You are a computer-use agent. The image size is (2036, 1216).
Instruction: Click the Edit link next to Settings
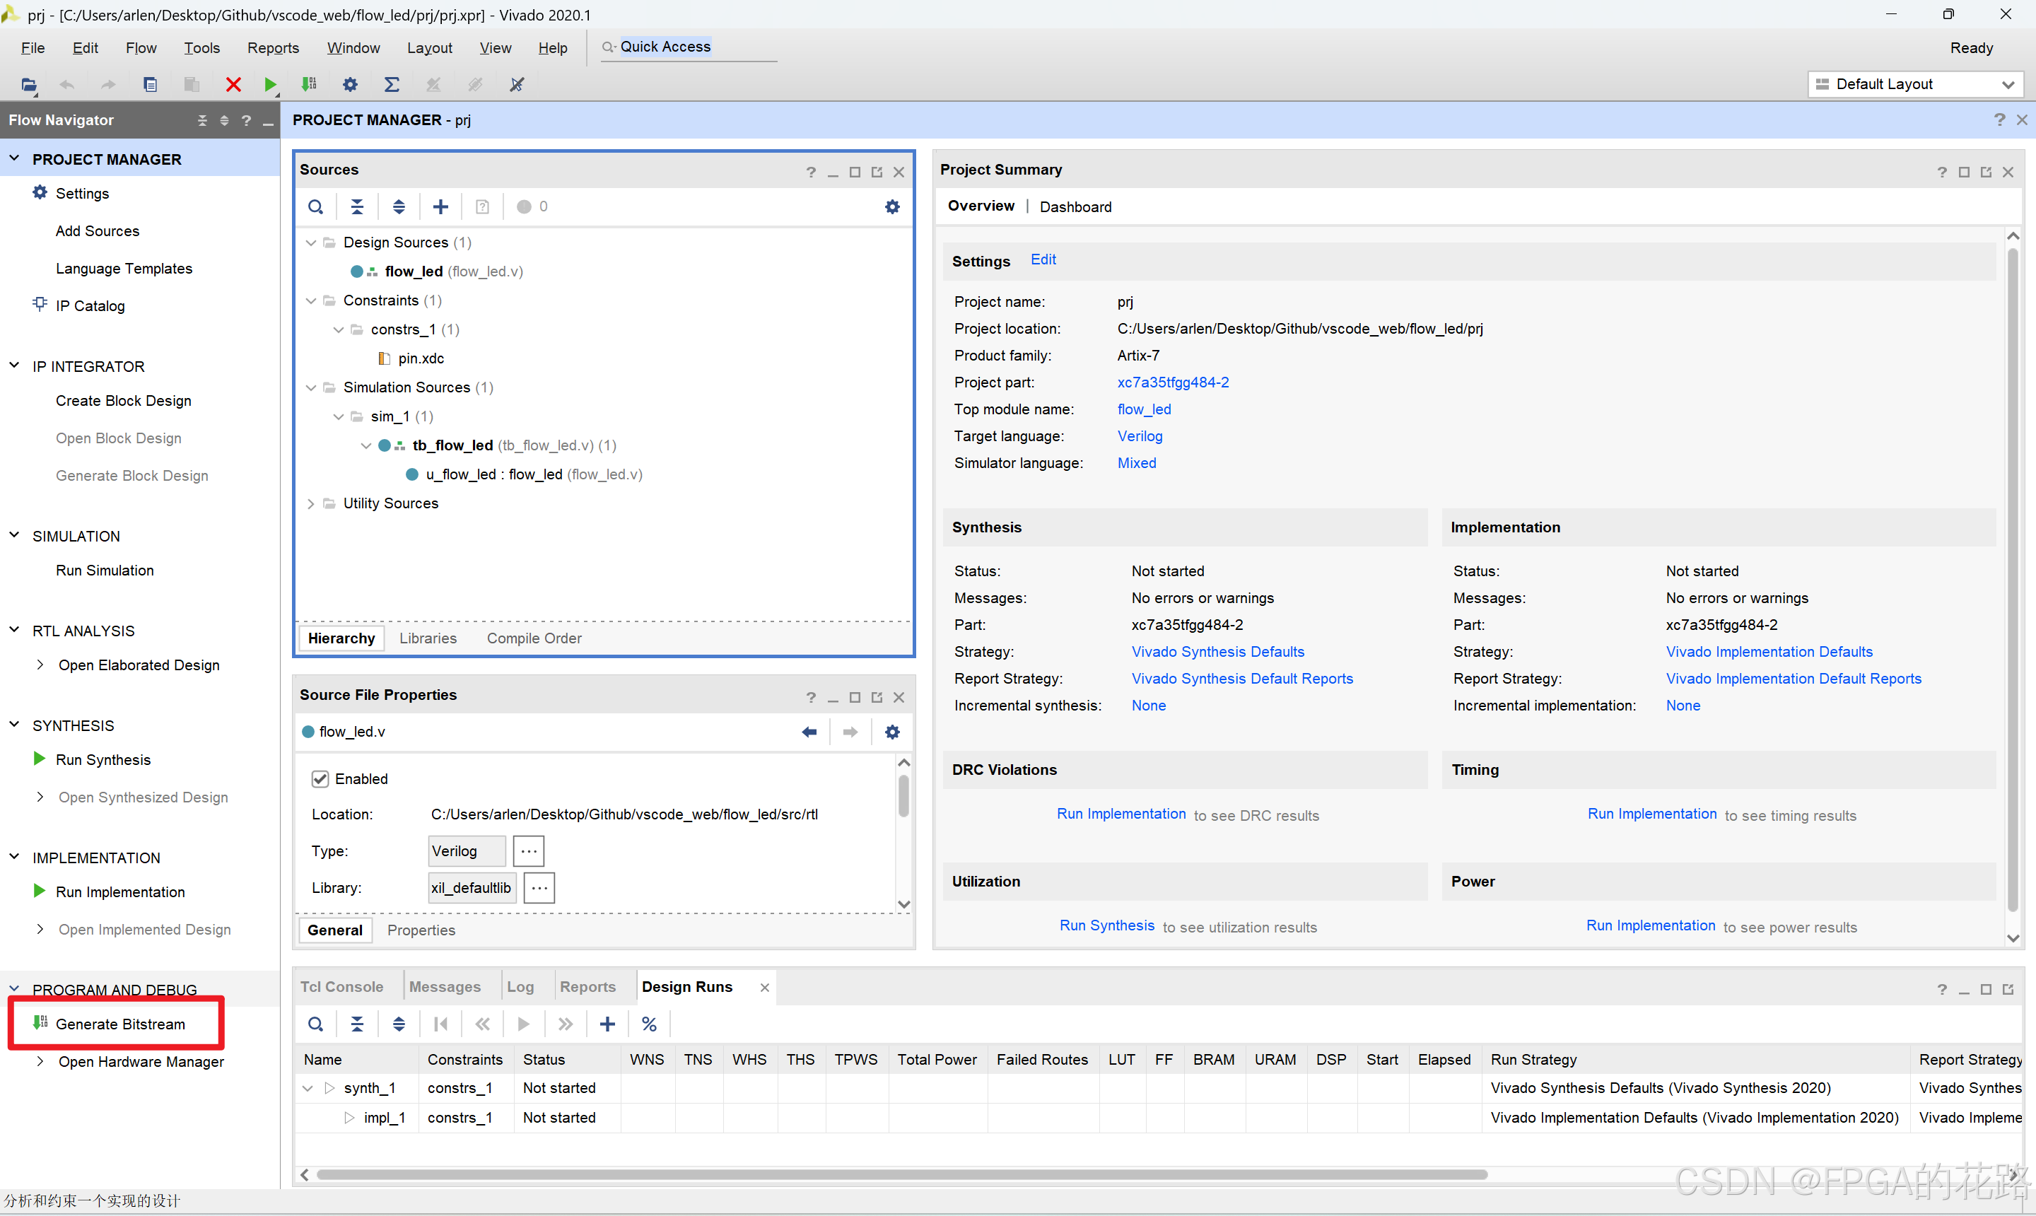tap(1043, 259)
